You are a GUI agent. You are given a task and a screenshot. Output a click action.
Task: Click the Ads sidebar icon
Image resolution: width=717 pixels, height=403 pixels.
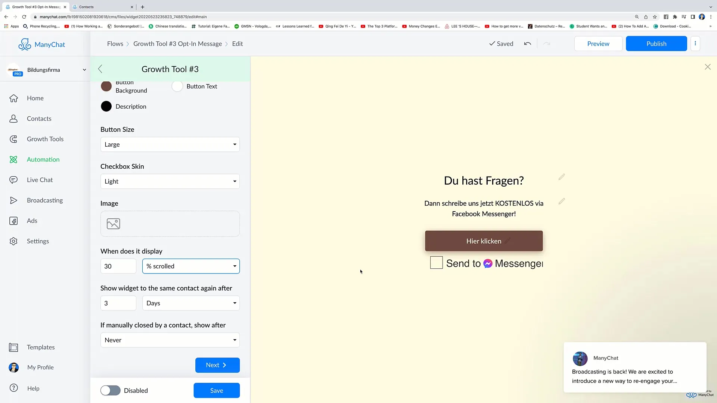[13, 221]
